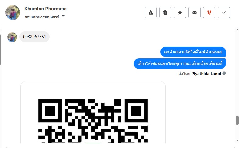
Task: Click the chat vertical scrollbar thumb
Action: (237, 120)
